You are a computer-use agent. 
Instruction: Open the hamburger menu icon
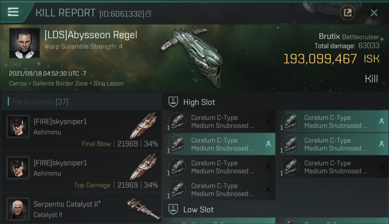tap(13, 12)
